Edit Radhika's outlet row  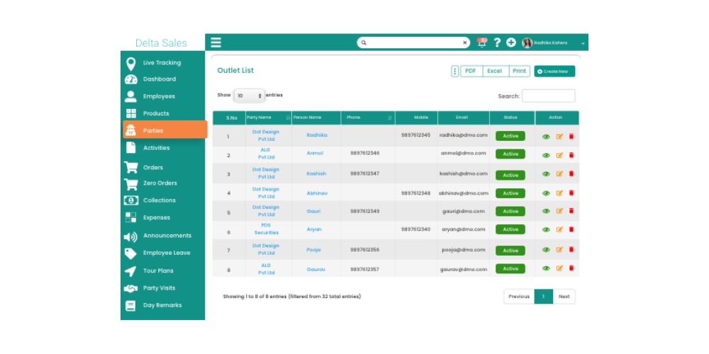[x=559, y=137]
